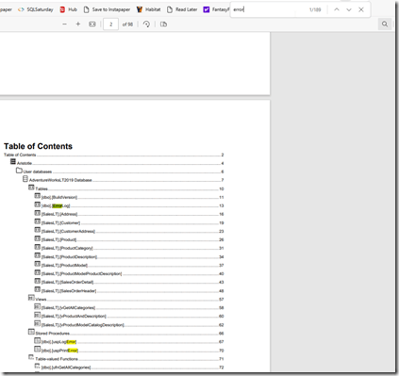
Task: Open [SalesLT].[Customer] entry
Action: click(x=60, y=223)
